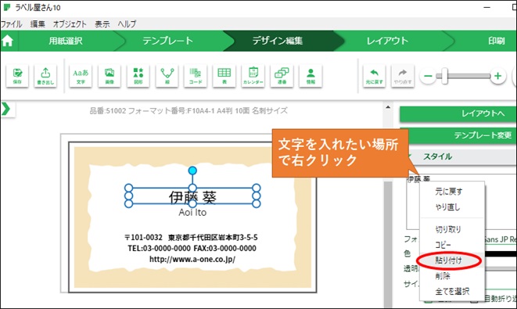
Task: Click the canvas scrollbar up arrow
Action: click(x=388, y=107)
